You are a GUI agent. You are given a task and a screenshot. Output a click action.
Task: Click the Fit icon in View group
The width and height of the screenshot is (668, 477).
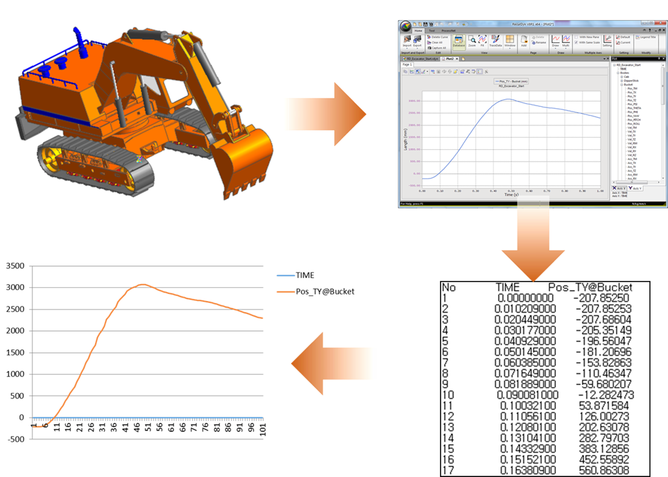(x=482, y=41)
